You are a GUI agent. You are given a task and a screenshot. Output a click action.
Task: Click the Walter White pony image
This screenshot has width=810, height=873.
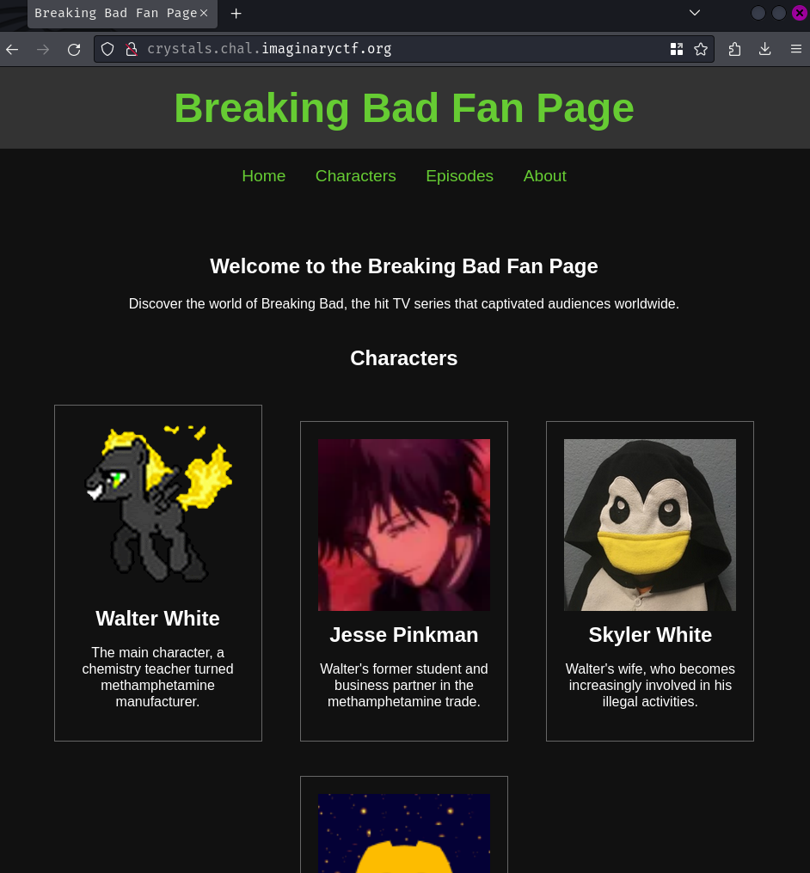[157, 504]
